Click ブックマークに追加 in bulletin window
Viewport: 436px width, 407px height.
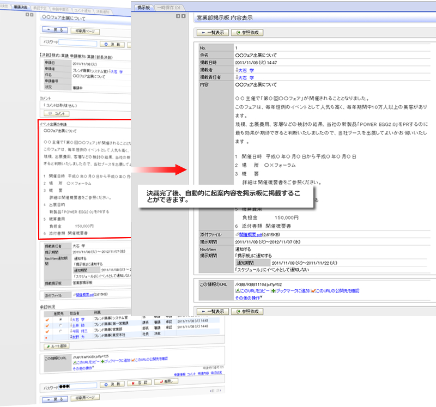tap(290, 290)
